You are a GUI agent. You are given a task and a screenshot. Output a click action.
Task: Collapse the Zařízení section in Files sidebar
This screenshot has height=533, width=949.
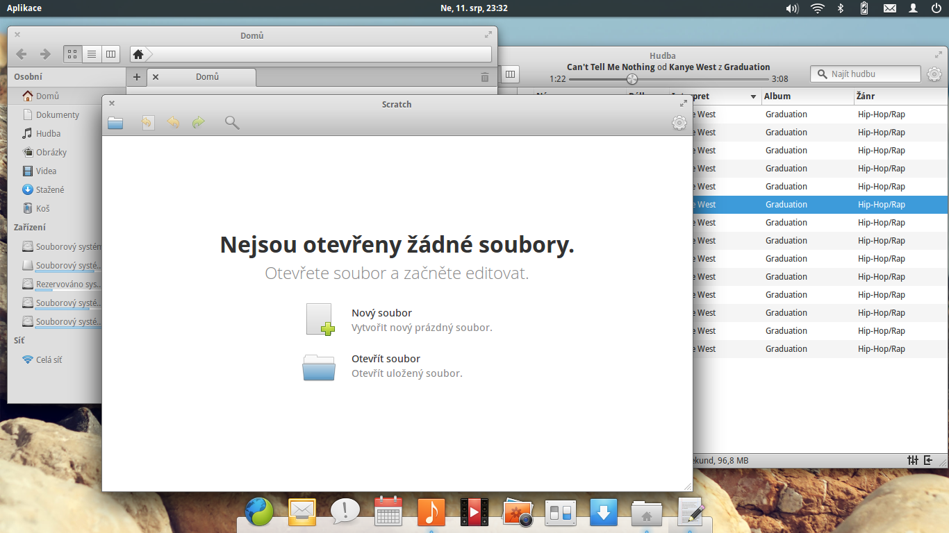tap(31, 227)
